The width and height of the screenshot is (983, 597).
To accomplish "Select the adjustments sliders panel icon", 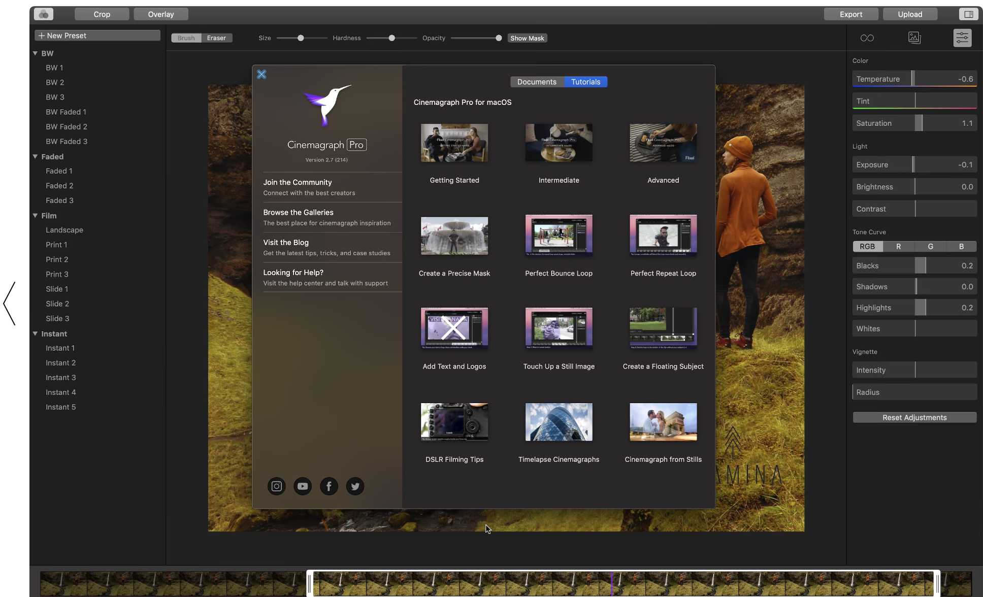I will point(962,38).
